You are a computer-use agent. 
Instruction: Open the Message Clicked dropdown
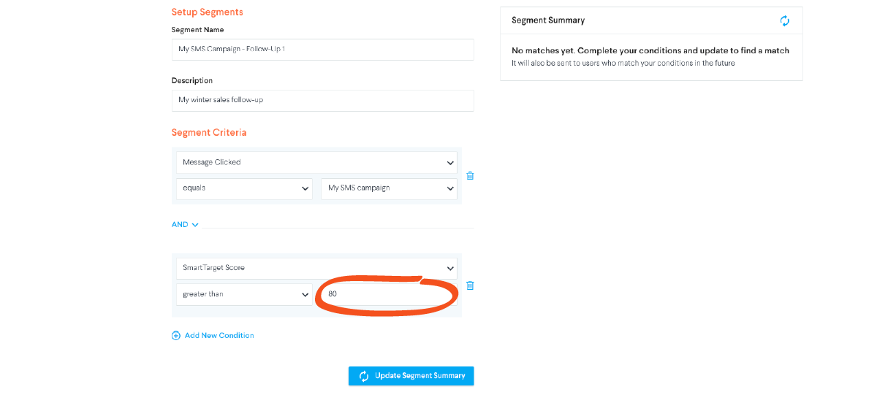click(316, 162)
